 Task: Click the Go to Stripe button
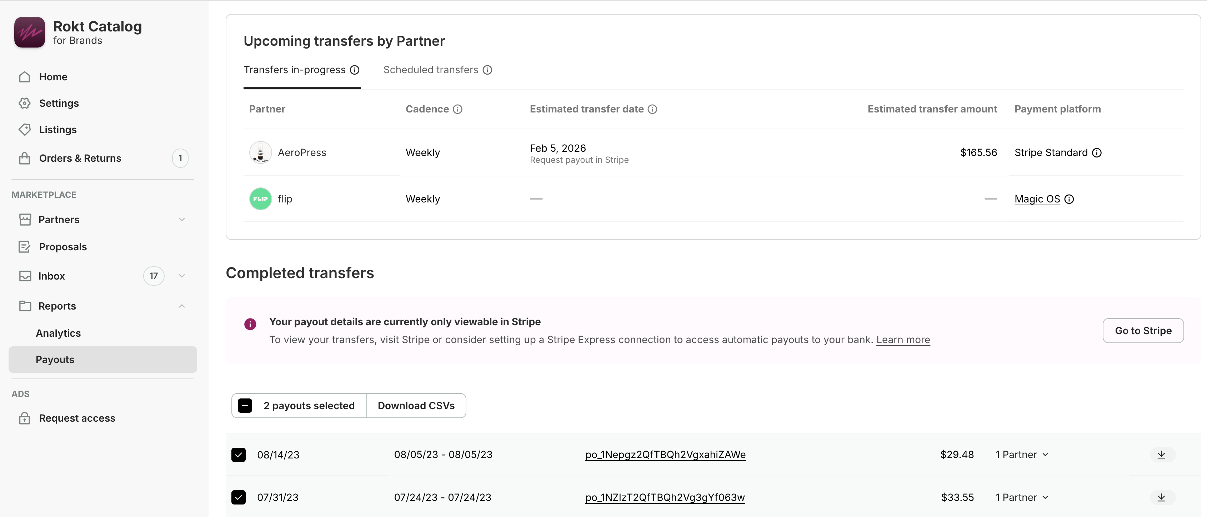(x=1143, y=331)
